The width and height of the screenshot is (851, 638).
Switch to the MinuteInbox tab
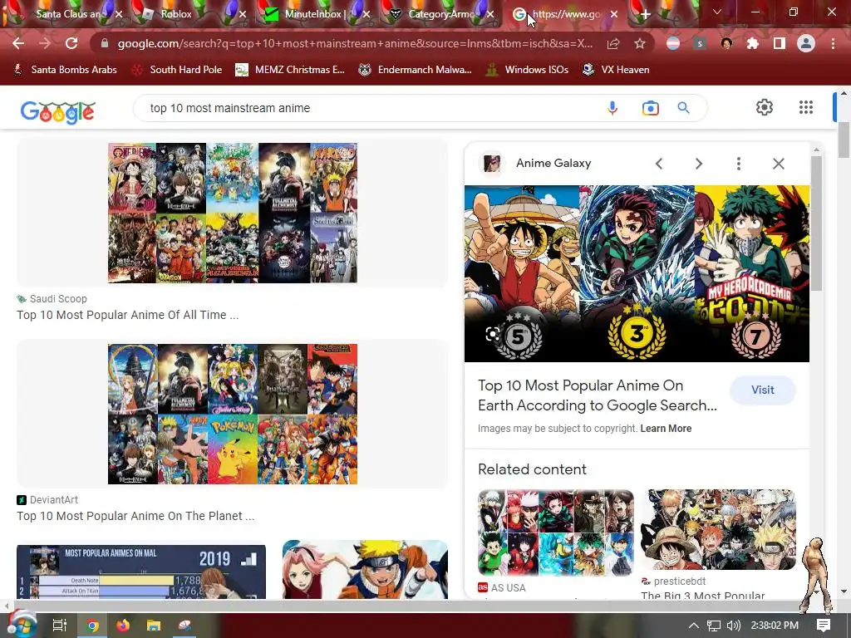(x=313, y=14)
